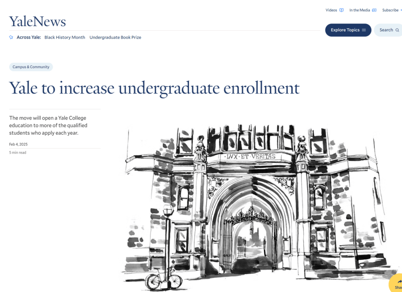Click the 5 min read label

click(18, 153)
